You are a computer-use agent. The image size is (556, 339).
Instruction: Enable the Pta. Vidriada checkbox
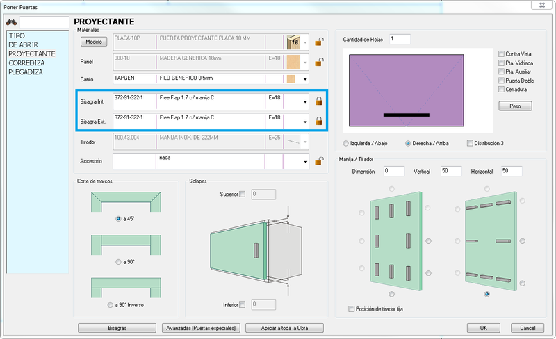pyautogui.click(x=501, y=63)
